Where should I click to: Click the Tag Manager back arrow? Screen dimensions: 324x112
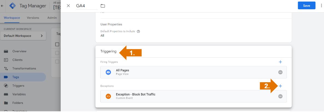pyautogui.click(x=2, y=5)
